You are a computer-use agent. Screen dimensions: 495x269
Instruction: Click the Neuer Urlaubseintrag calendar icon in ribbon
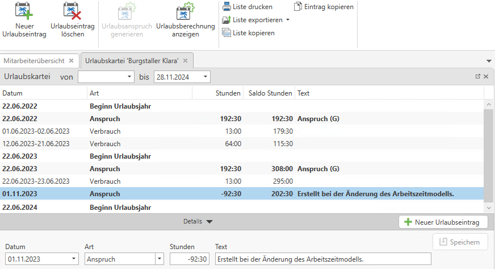(24, 12)
